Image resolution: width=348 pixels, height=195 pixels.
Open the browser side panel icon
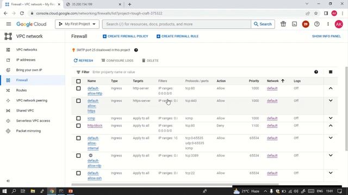pos(326,13)
